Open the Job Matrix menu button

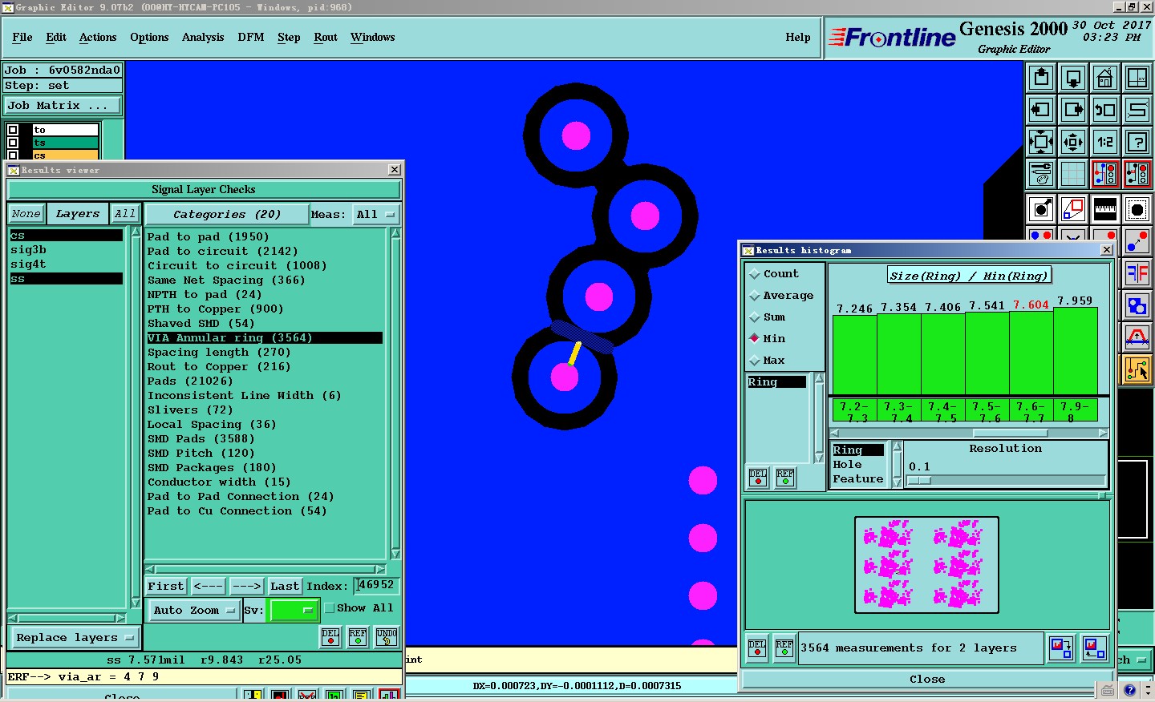63,106
